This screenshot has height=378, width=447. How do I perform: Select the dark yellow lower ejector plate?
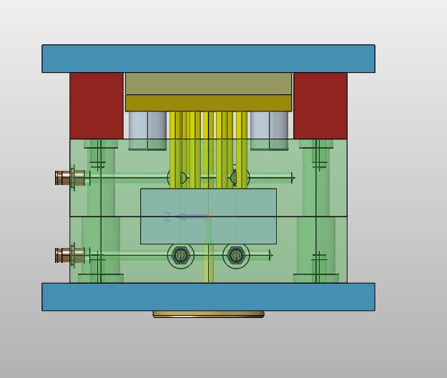coord(208,103)
